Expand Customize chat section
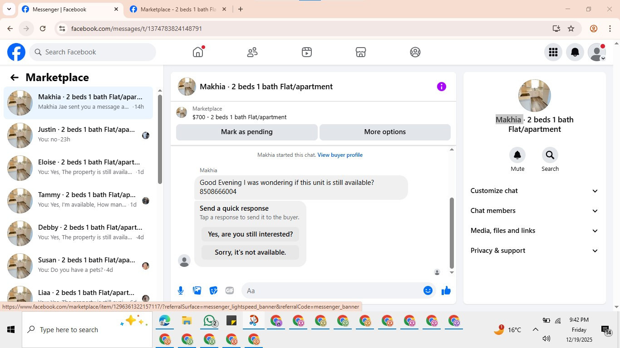 coord(535,191)
